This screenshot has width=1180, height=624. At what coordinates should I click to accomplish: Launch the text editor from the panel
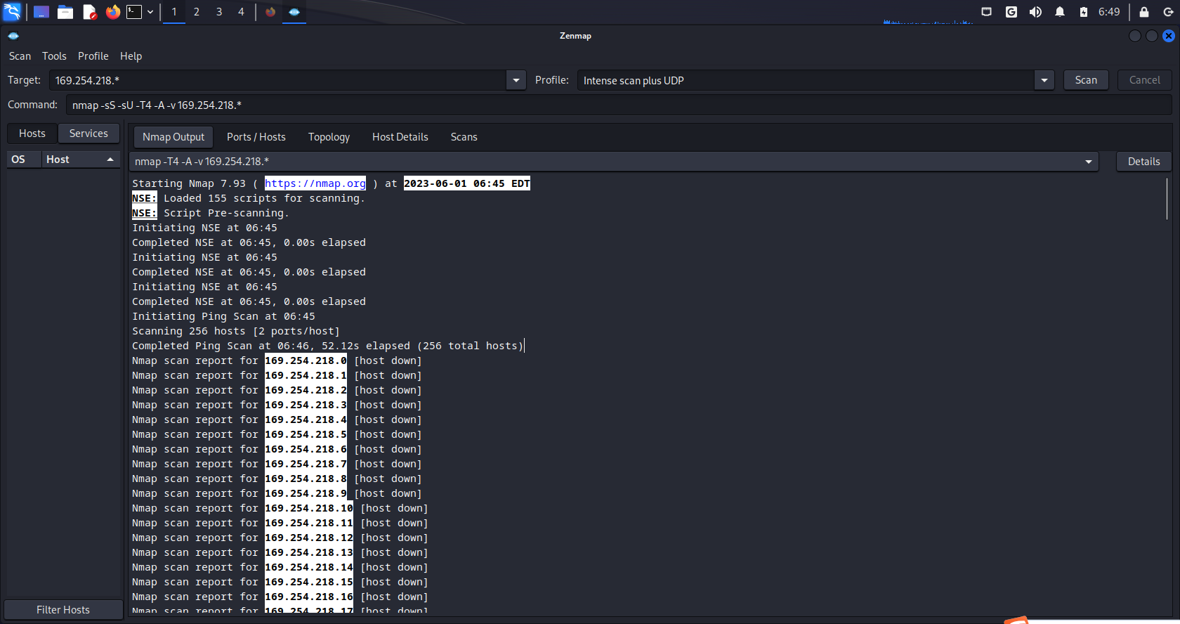point(89,12)
